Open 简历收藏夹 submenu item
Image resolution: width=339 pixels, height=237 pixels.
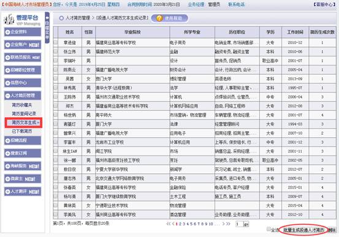(22, 105)
